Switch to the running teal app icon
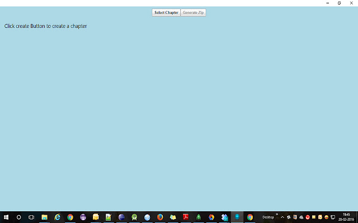The height and width of the screenshot is (223, 358). pos(237,217)
